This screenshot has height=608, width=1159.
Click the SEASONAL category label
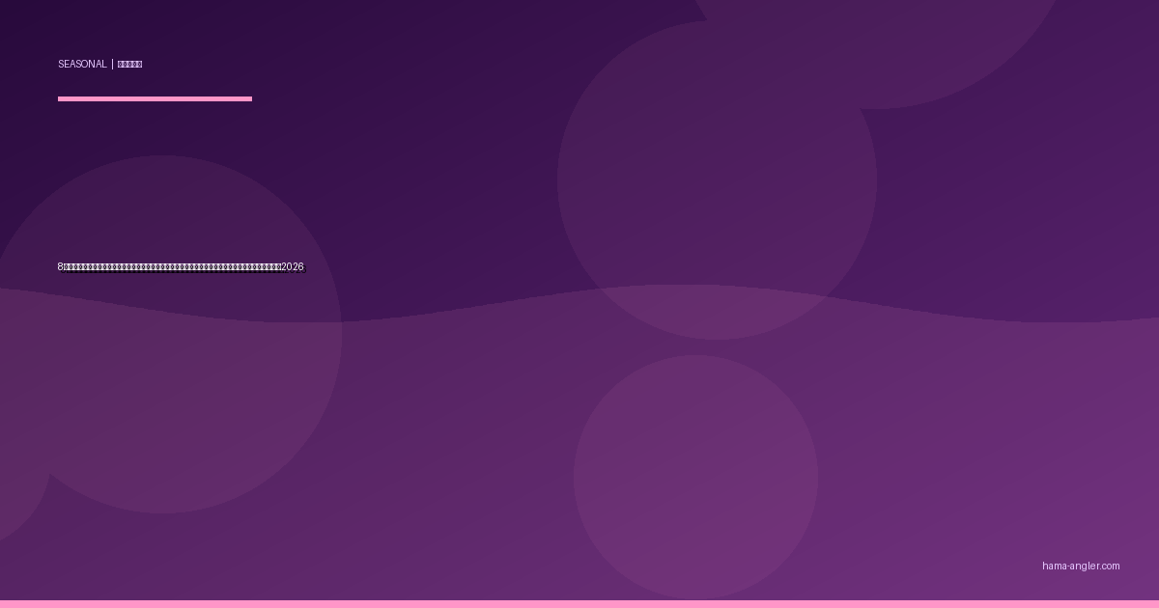(82, 65)
